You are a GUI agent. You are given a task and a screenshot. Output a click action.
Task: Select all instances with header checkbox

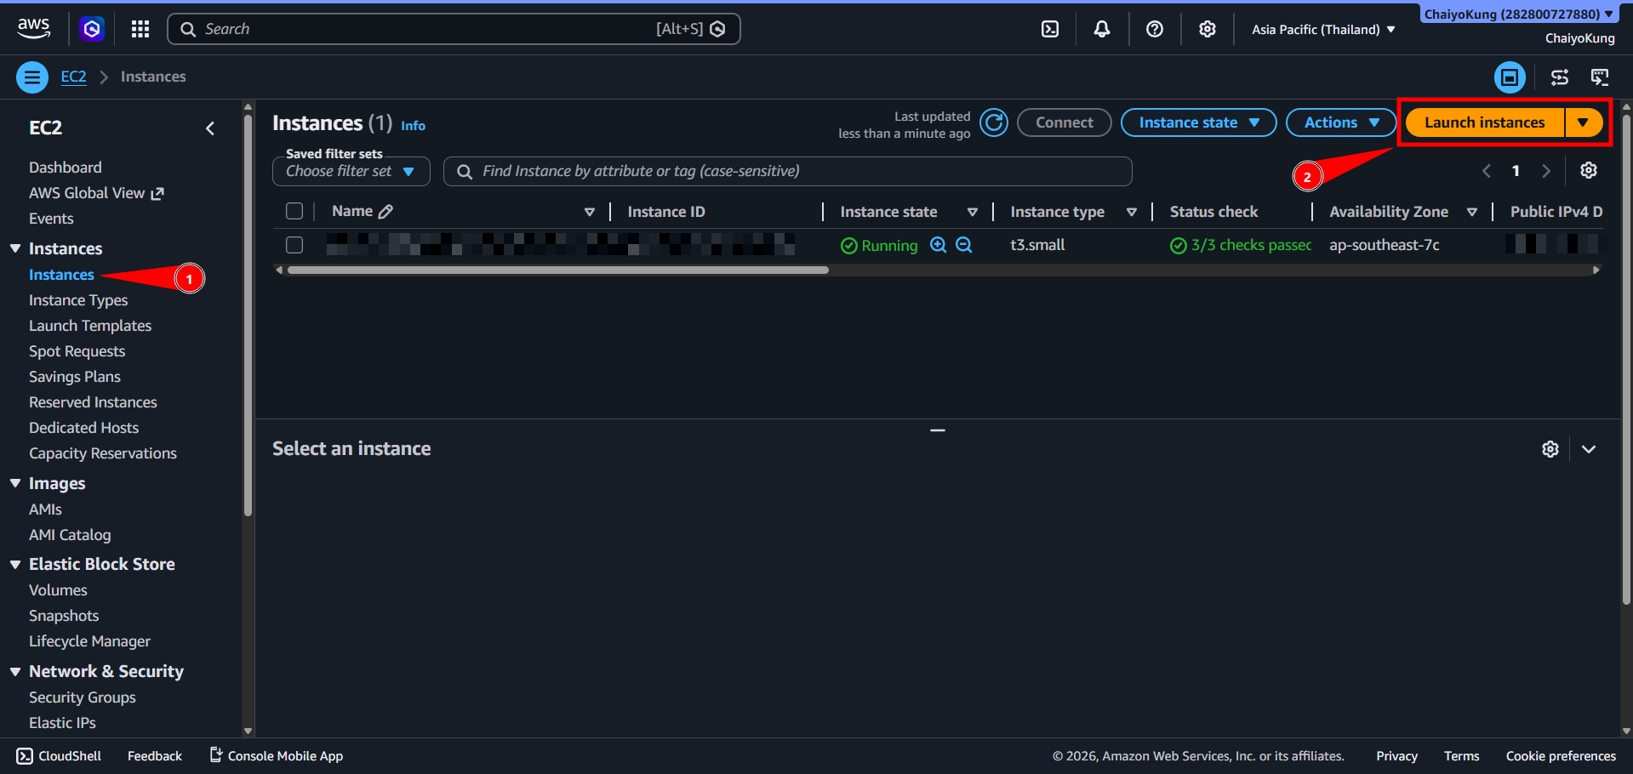(x=294, y=211)
